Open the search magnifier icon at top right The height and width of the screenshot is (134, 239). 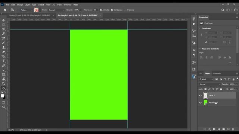tap(223, 10)
